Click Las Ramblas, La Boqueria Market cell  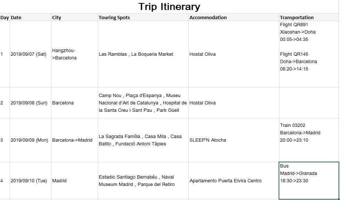143,54
